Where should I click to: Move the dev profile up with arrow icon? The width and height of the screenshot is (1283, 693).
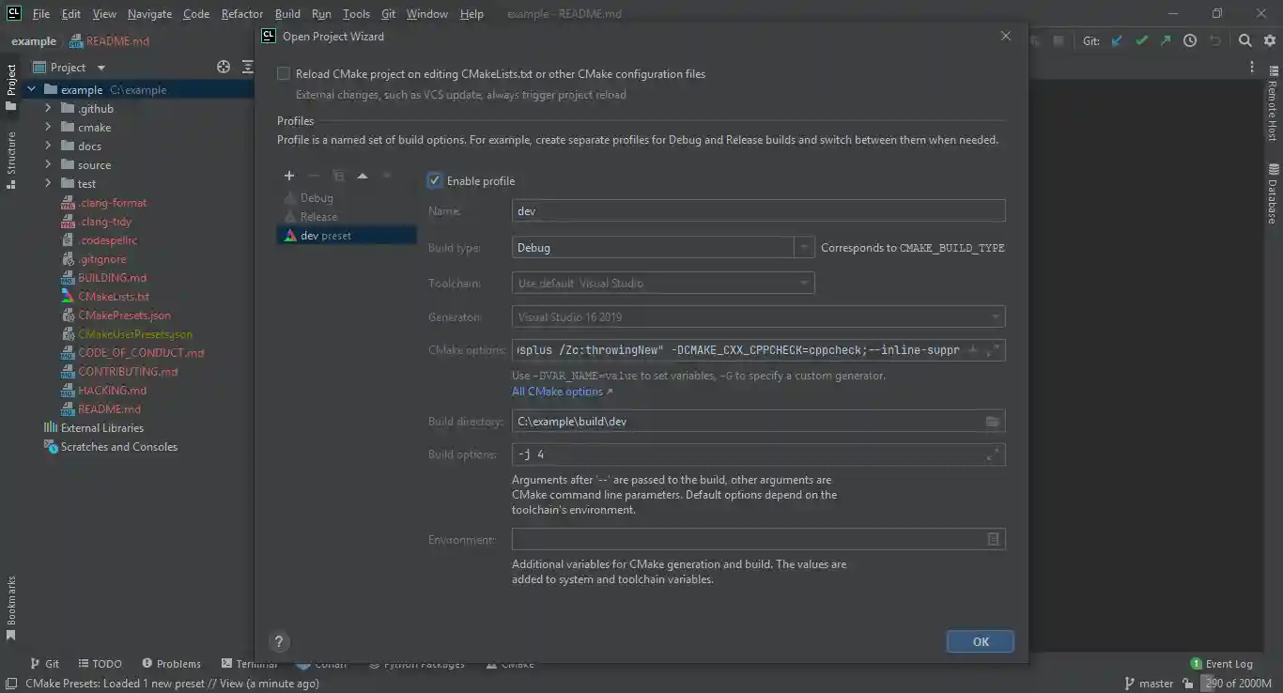point(363,176)
